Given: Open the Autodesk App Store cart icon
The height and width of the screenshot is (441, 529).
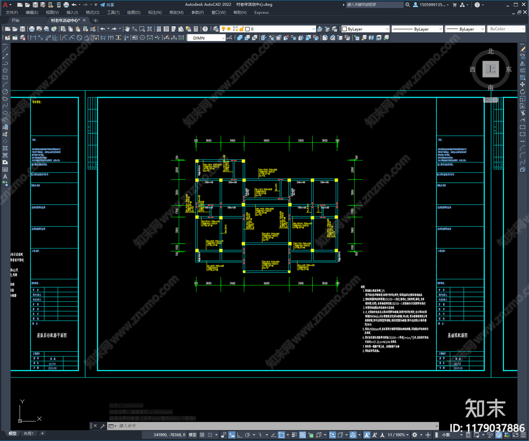Looking at the screenshot, I should point(455,5).
